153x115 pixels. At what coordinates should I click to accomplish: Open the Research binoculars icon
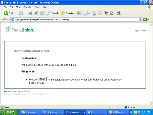click(112, 13)
